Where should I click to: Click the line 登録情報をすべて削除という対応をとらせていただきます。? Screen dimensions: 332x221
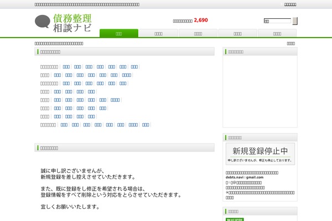click(x=111, y=195)
